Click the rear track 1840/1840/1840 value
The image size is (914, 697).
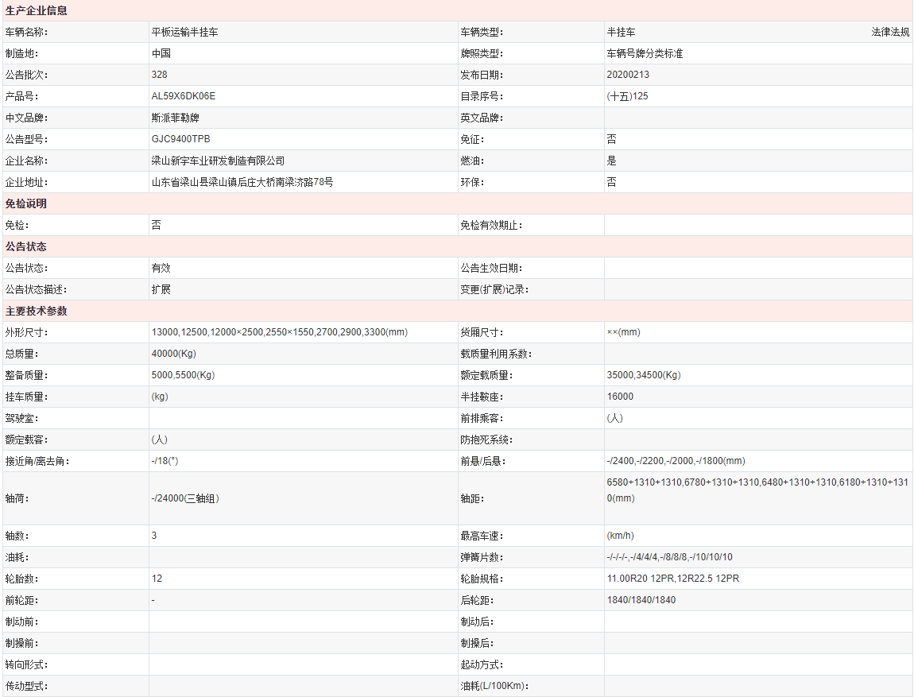[641, 600]
